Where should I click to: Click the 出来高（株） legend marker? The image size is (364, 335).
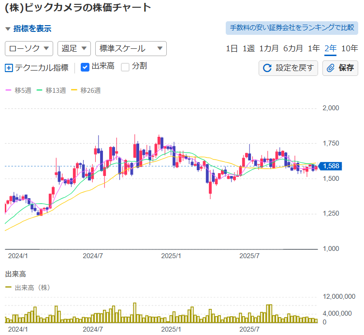[x=8, y=288]
